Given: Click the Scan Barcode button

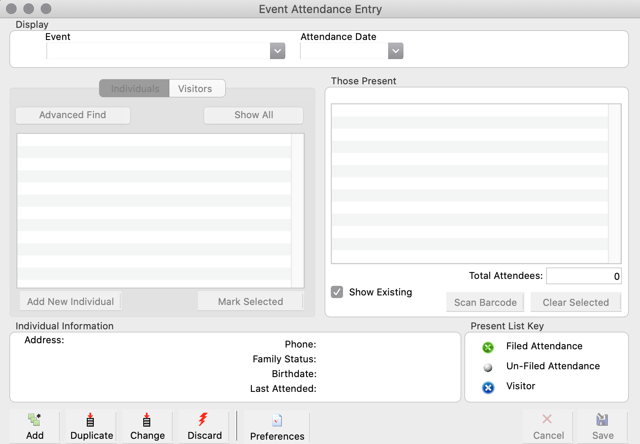Looking at the screenshot, I should click(485, 302).
